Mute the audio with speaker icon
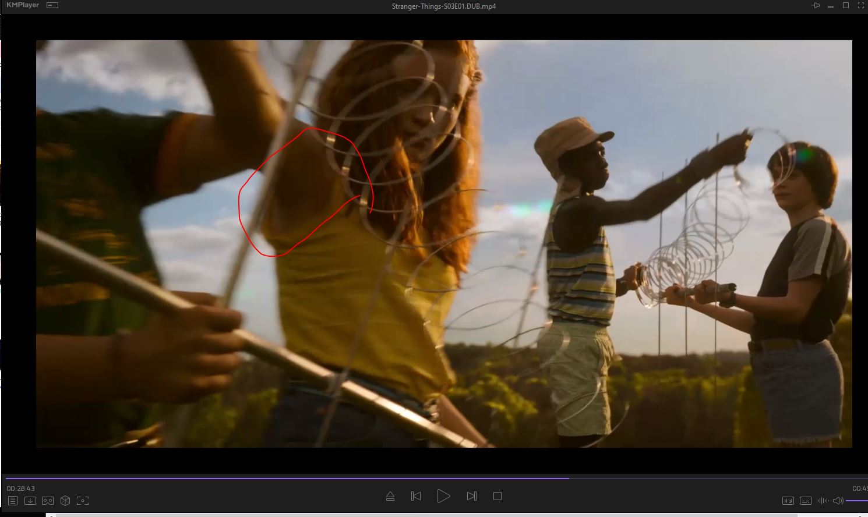This screenshot has width=868, height=517. (838, 501)
